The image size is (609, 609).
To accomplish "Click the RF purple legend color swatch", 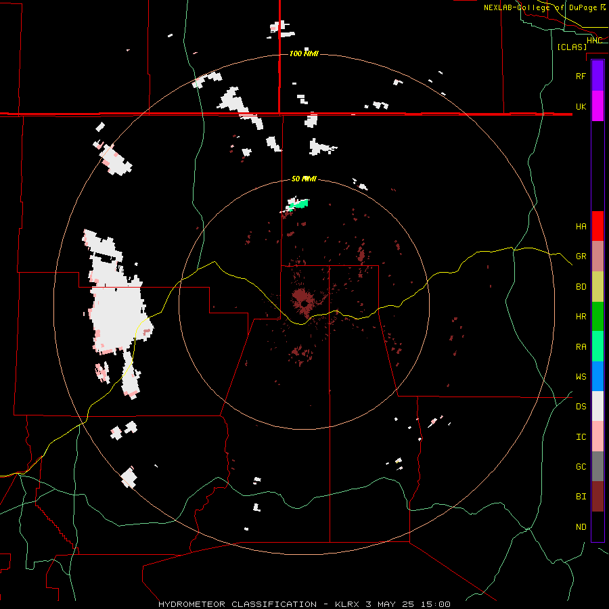I will [597, 75].
